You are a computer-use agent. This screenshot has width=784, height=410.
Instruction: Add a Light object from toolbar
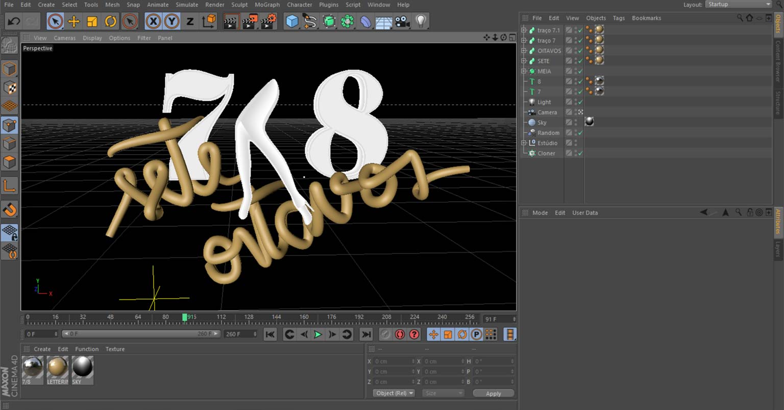(x=421, y=21)
